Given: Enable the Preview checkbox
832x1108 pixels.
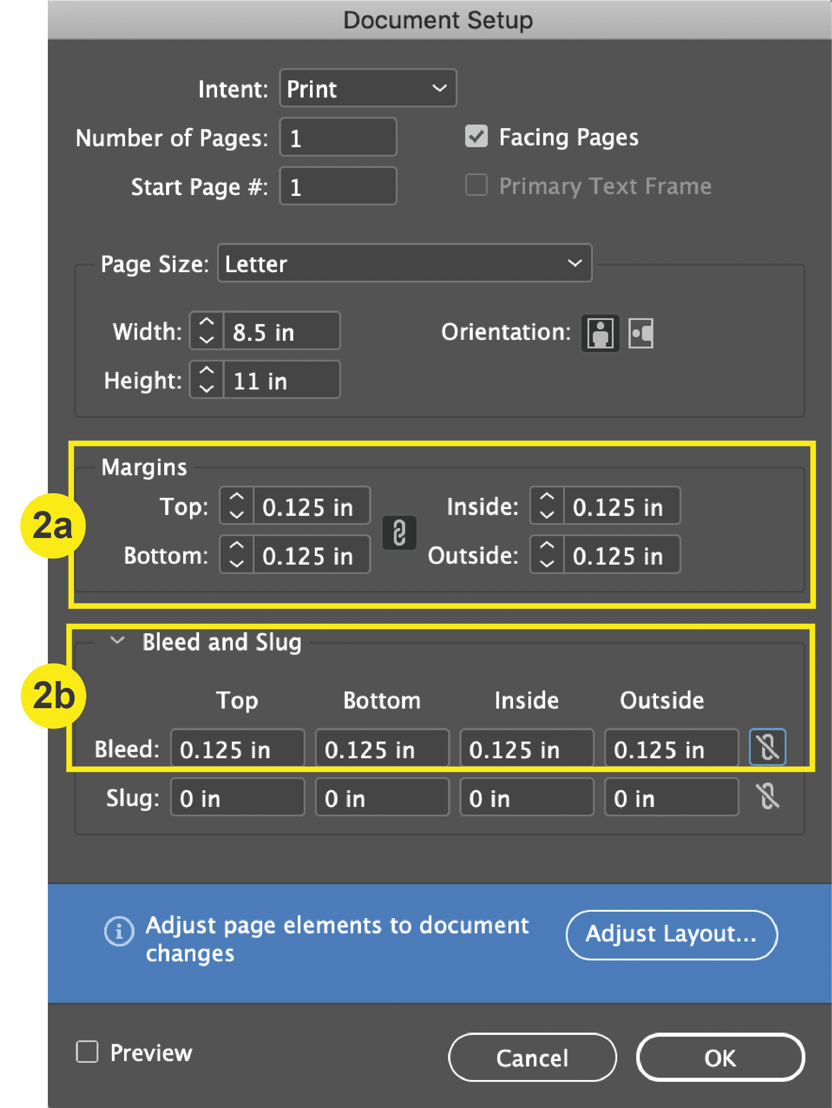Looking at the screenshot, I should pyautogui.click(x=87, y=1051).
